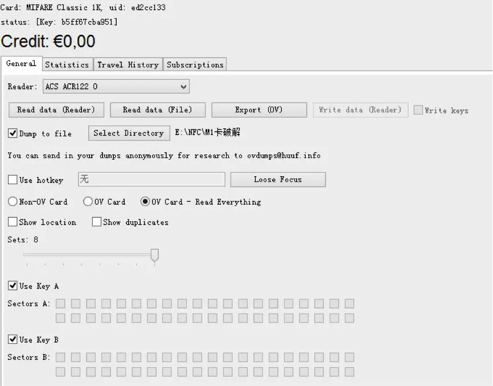Select the Non-OV Card radio button
The width and height of the screenshot is (493, 386).
13,201
